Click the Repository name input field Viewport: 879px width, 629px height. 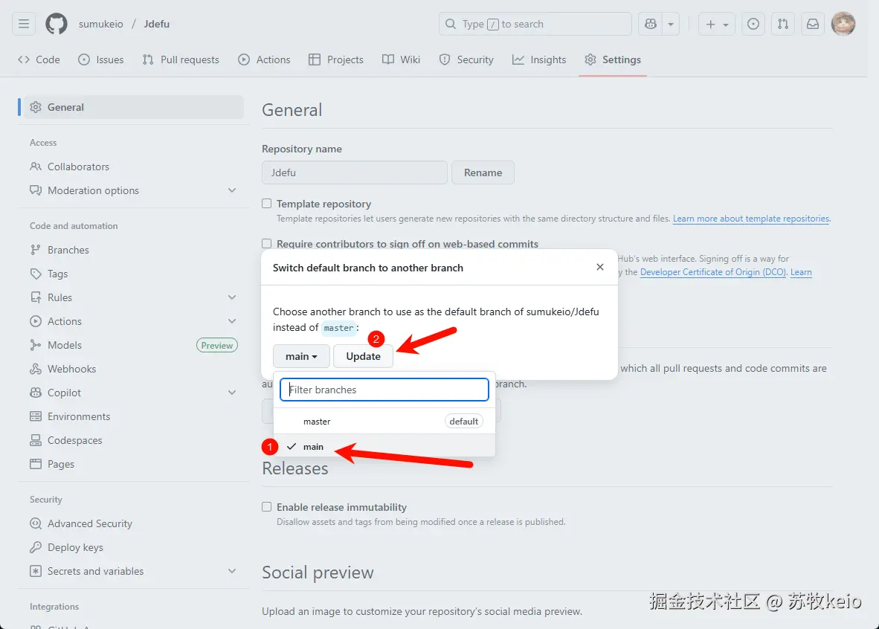click(354, 172)
